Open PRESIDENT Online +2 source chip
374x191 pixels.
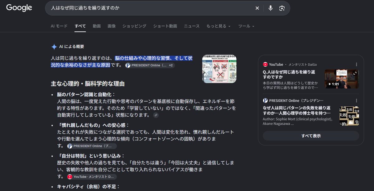click(x=150, y=65)
